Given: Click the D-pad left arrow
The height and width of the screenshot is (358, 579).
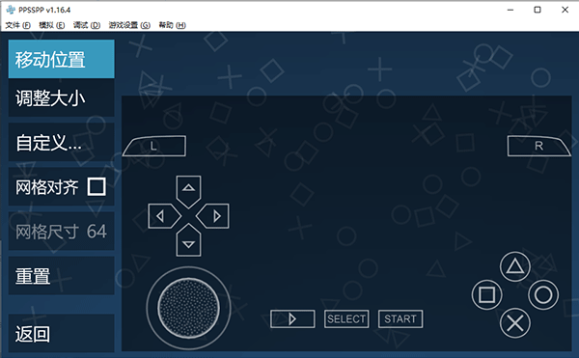Looking at the screenshot, I should (164, 216).
